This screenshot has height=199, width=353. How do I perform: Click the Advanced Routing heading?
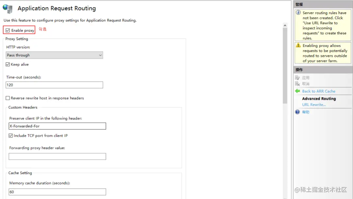point(319,99)
